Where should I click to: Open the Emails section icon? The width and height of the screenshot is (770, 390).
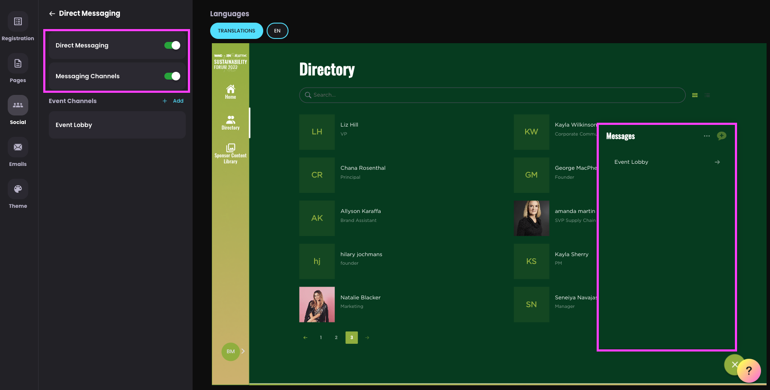(x=18, y=147)
